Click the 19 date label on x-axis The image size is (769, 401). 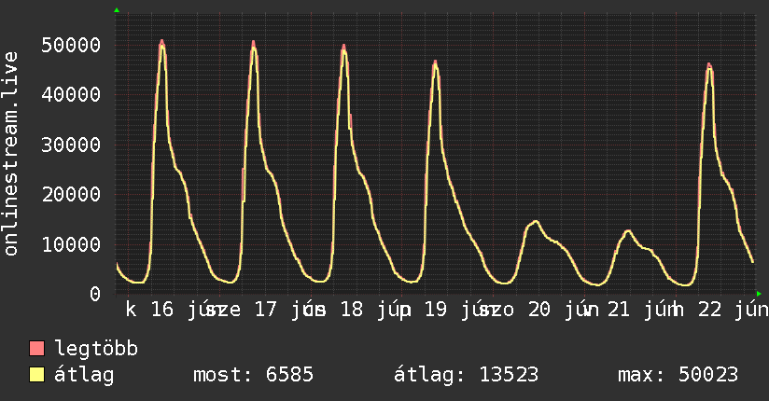(436, 310)
